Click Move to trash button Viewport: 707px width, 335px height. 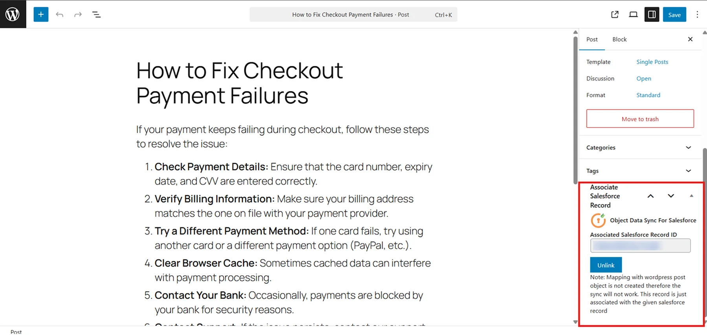tap(640, 119)
